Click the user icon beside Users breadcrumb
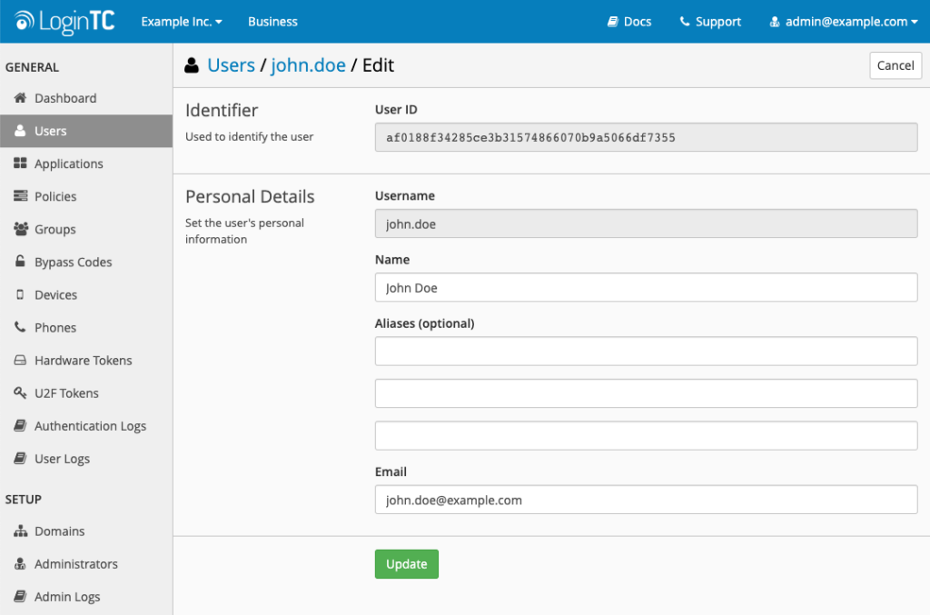 pos(192,65)
